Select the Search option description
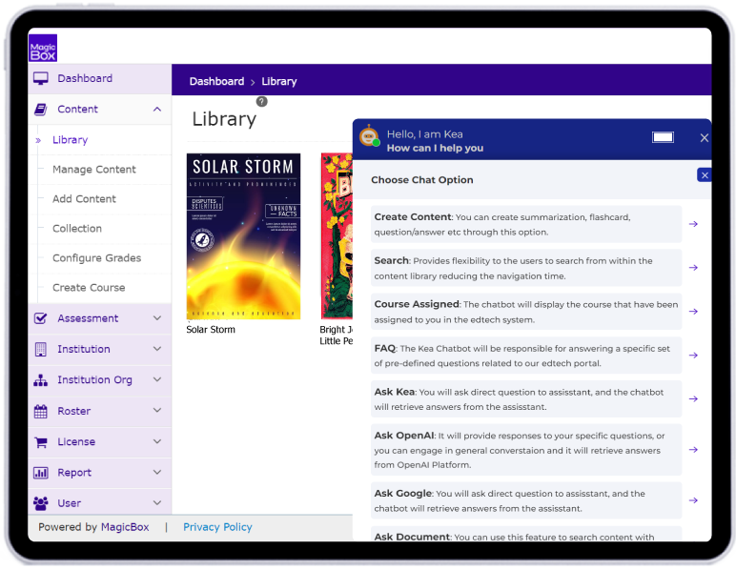The image size is (736, 570). (x=526, y=269)
